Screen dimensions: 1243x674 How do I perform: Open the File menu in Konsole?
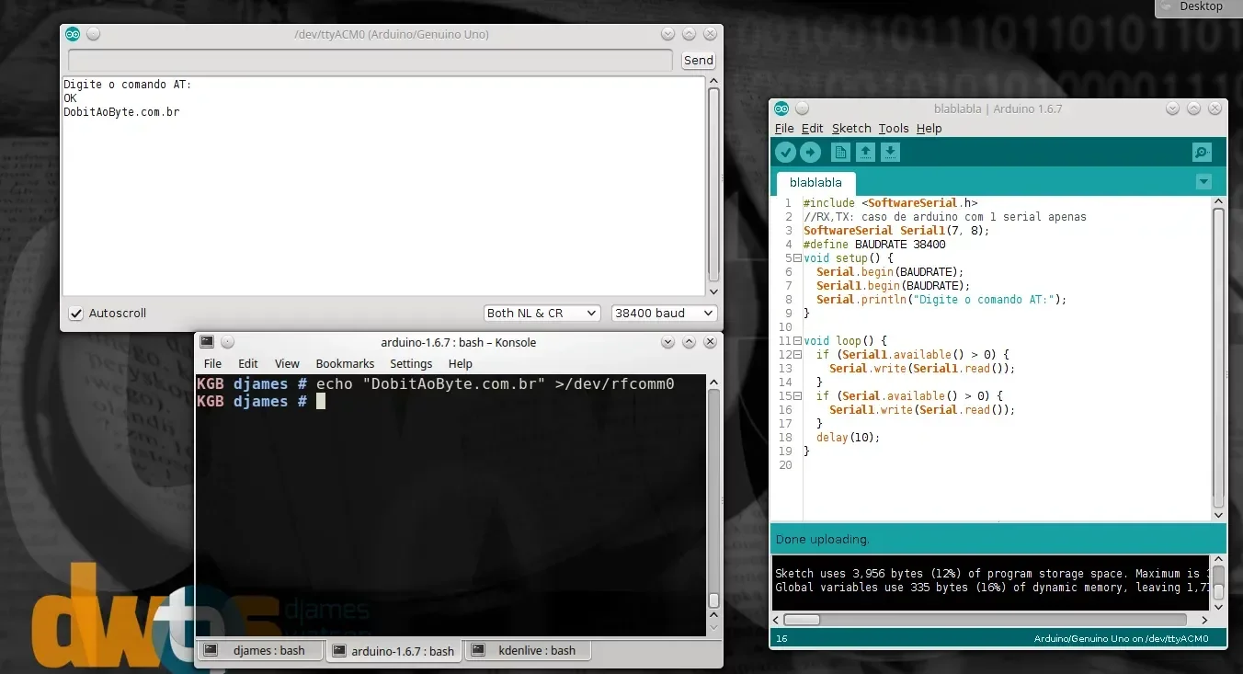(x=212, y=364)
